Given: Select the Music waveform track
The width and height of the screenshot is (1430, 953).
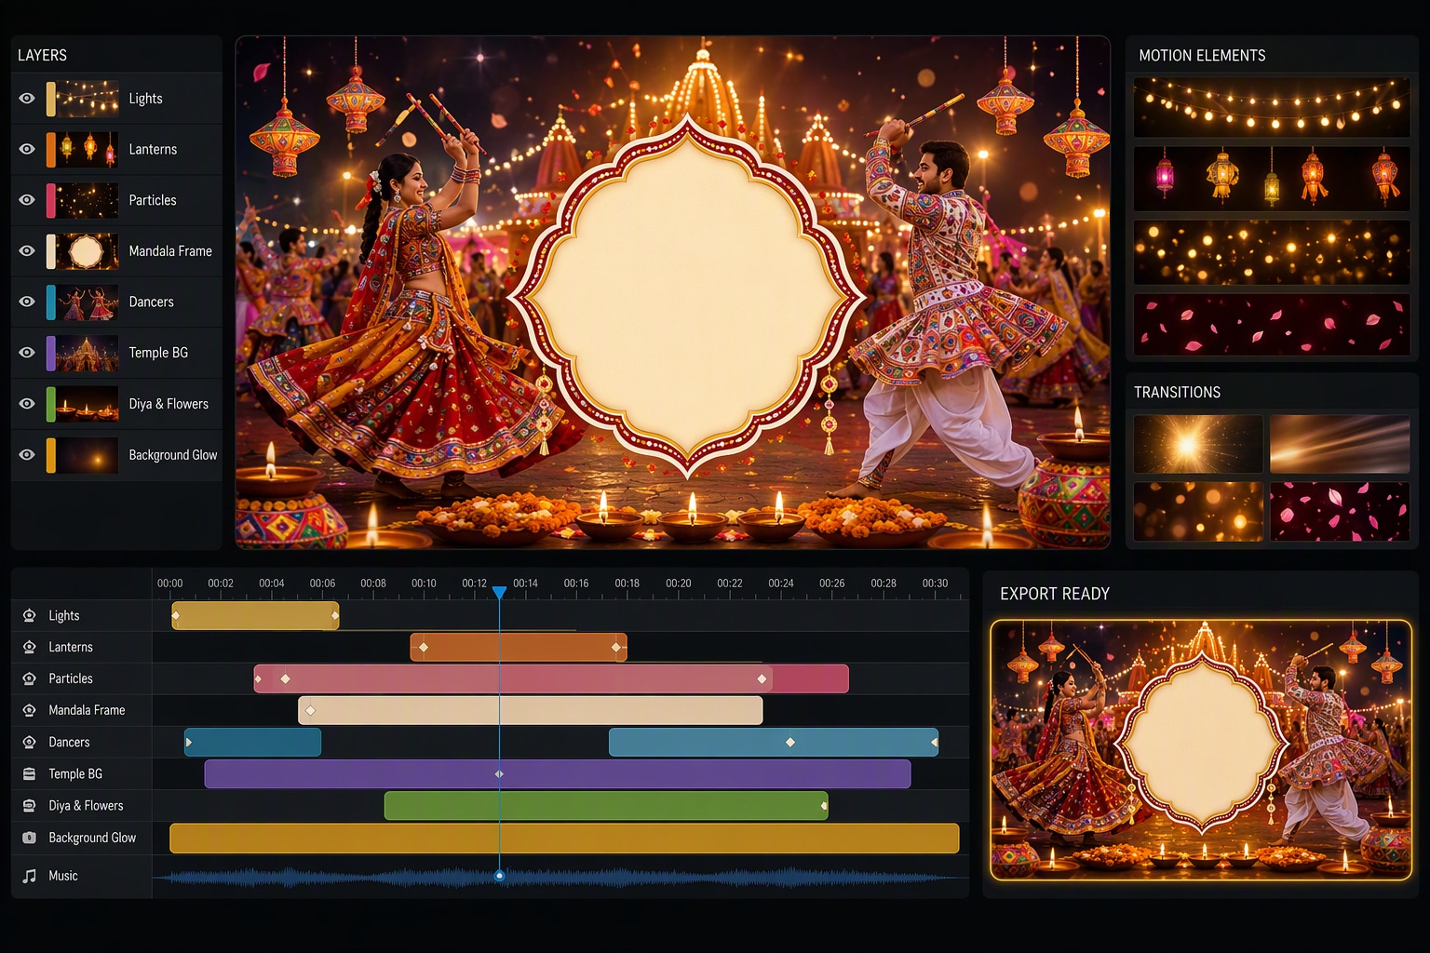Looking at the screenshot, I should pos(560,876).
